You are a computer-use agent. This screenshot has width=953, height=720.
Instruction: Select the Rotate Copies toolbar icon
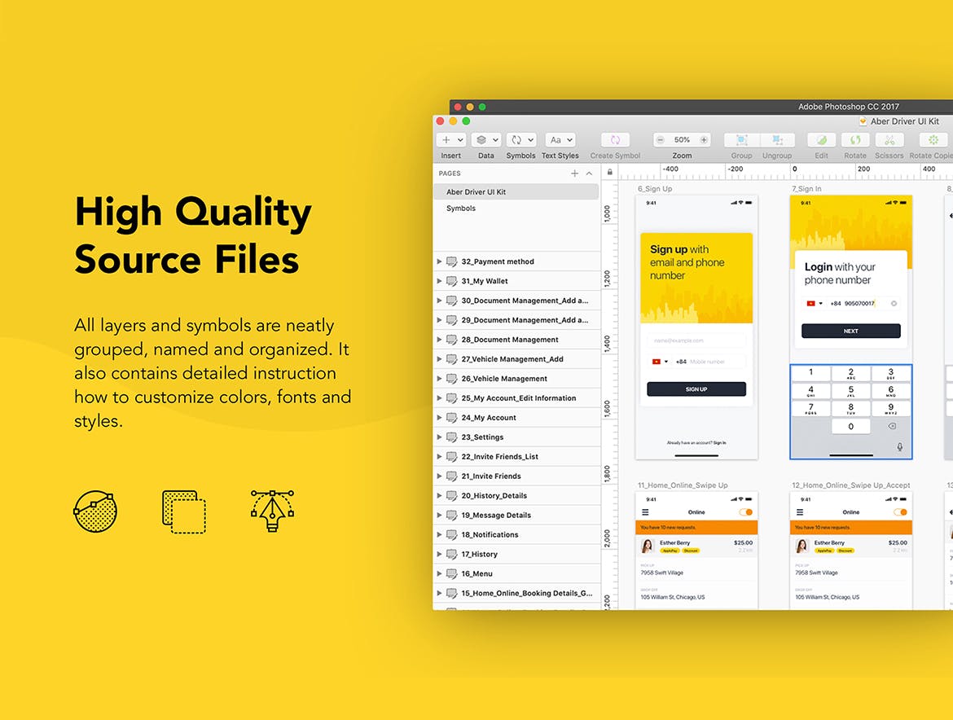[x=931, y=139]
